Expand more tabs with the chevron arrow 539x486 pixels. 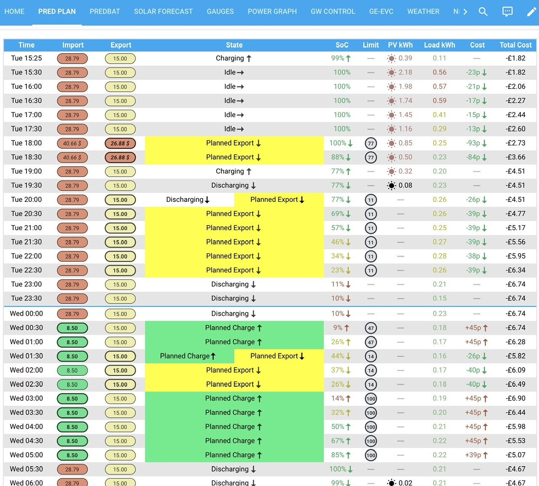point(465,11)
